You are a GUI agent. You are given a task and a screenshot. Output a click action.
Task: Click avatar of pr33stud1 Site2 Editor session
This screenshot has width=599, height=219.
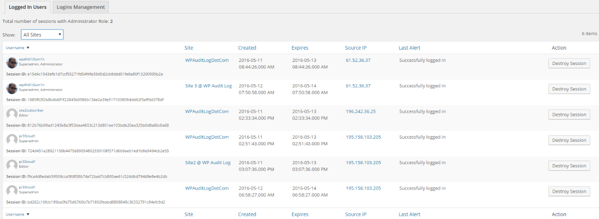[12, 165]
